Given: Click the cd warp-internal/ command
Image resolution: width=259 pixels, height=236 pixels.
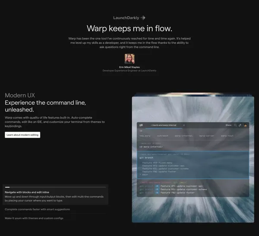Looking at the screenshot, I should coord(151,147).
